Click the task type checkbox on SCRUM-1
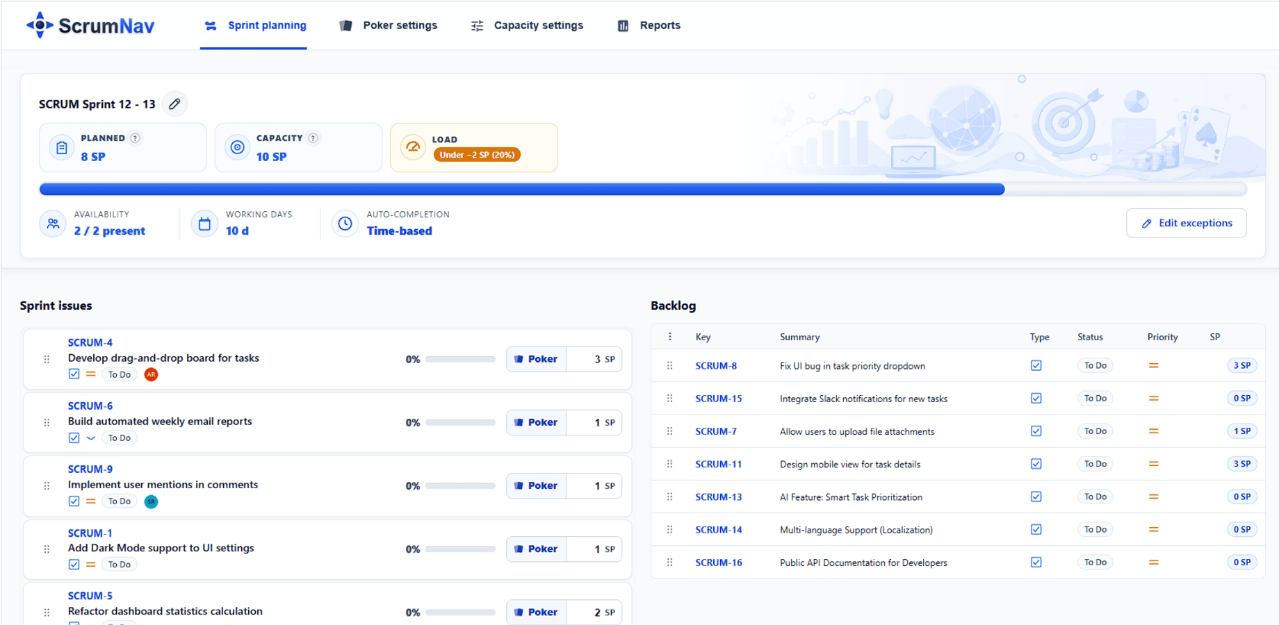Viewport: 1279px width, 625px height. pos(74,565)
